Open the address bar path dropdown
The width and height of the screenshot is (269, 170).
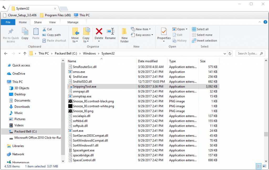[225, 53]
